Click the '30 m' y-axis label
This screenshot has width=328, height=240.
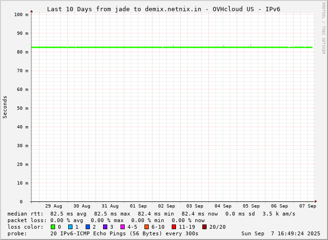[23, 145]
